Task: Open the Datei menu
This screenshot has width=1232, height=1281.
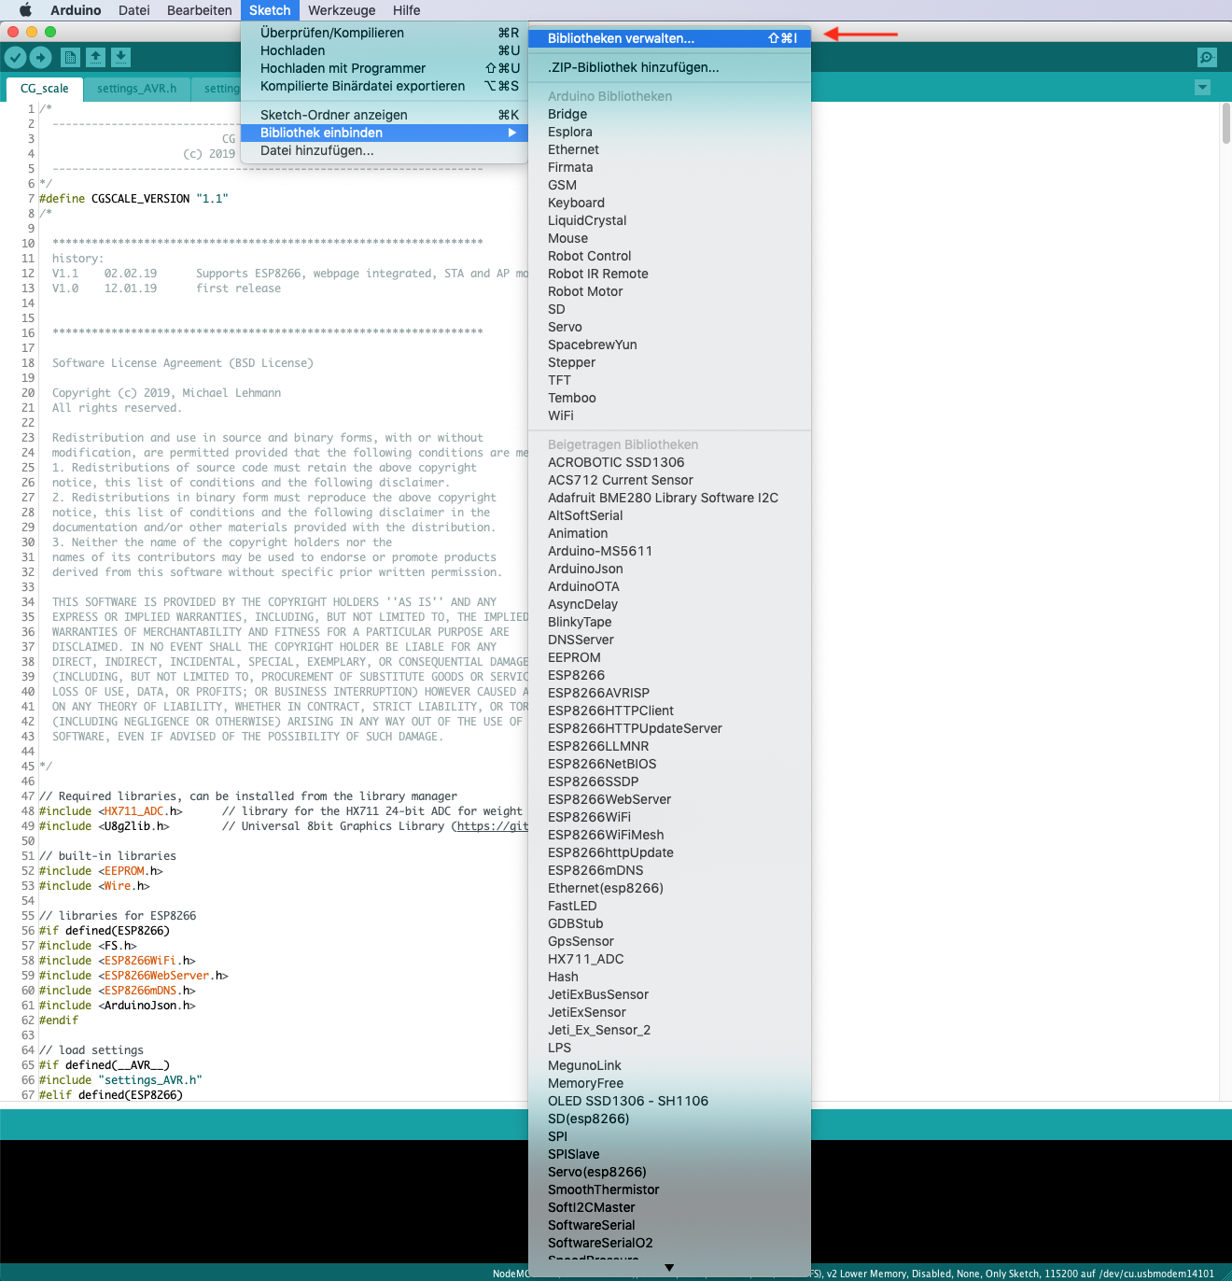Action: click(134, 10)
